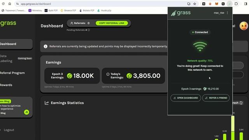Open the MetaMask fox extension icon

[217, 4]
